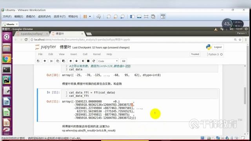Click Ubuntu volume indicator icon
The width and height of the screenshot is (251, 141).
(x=231, y=29)
